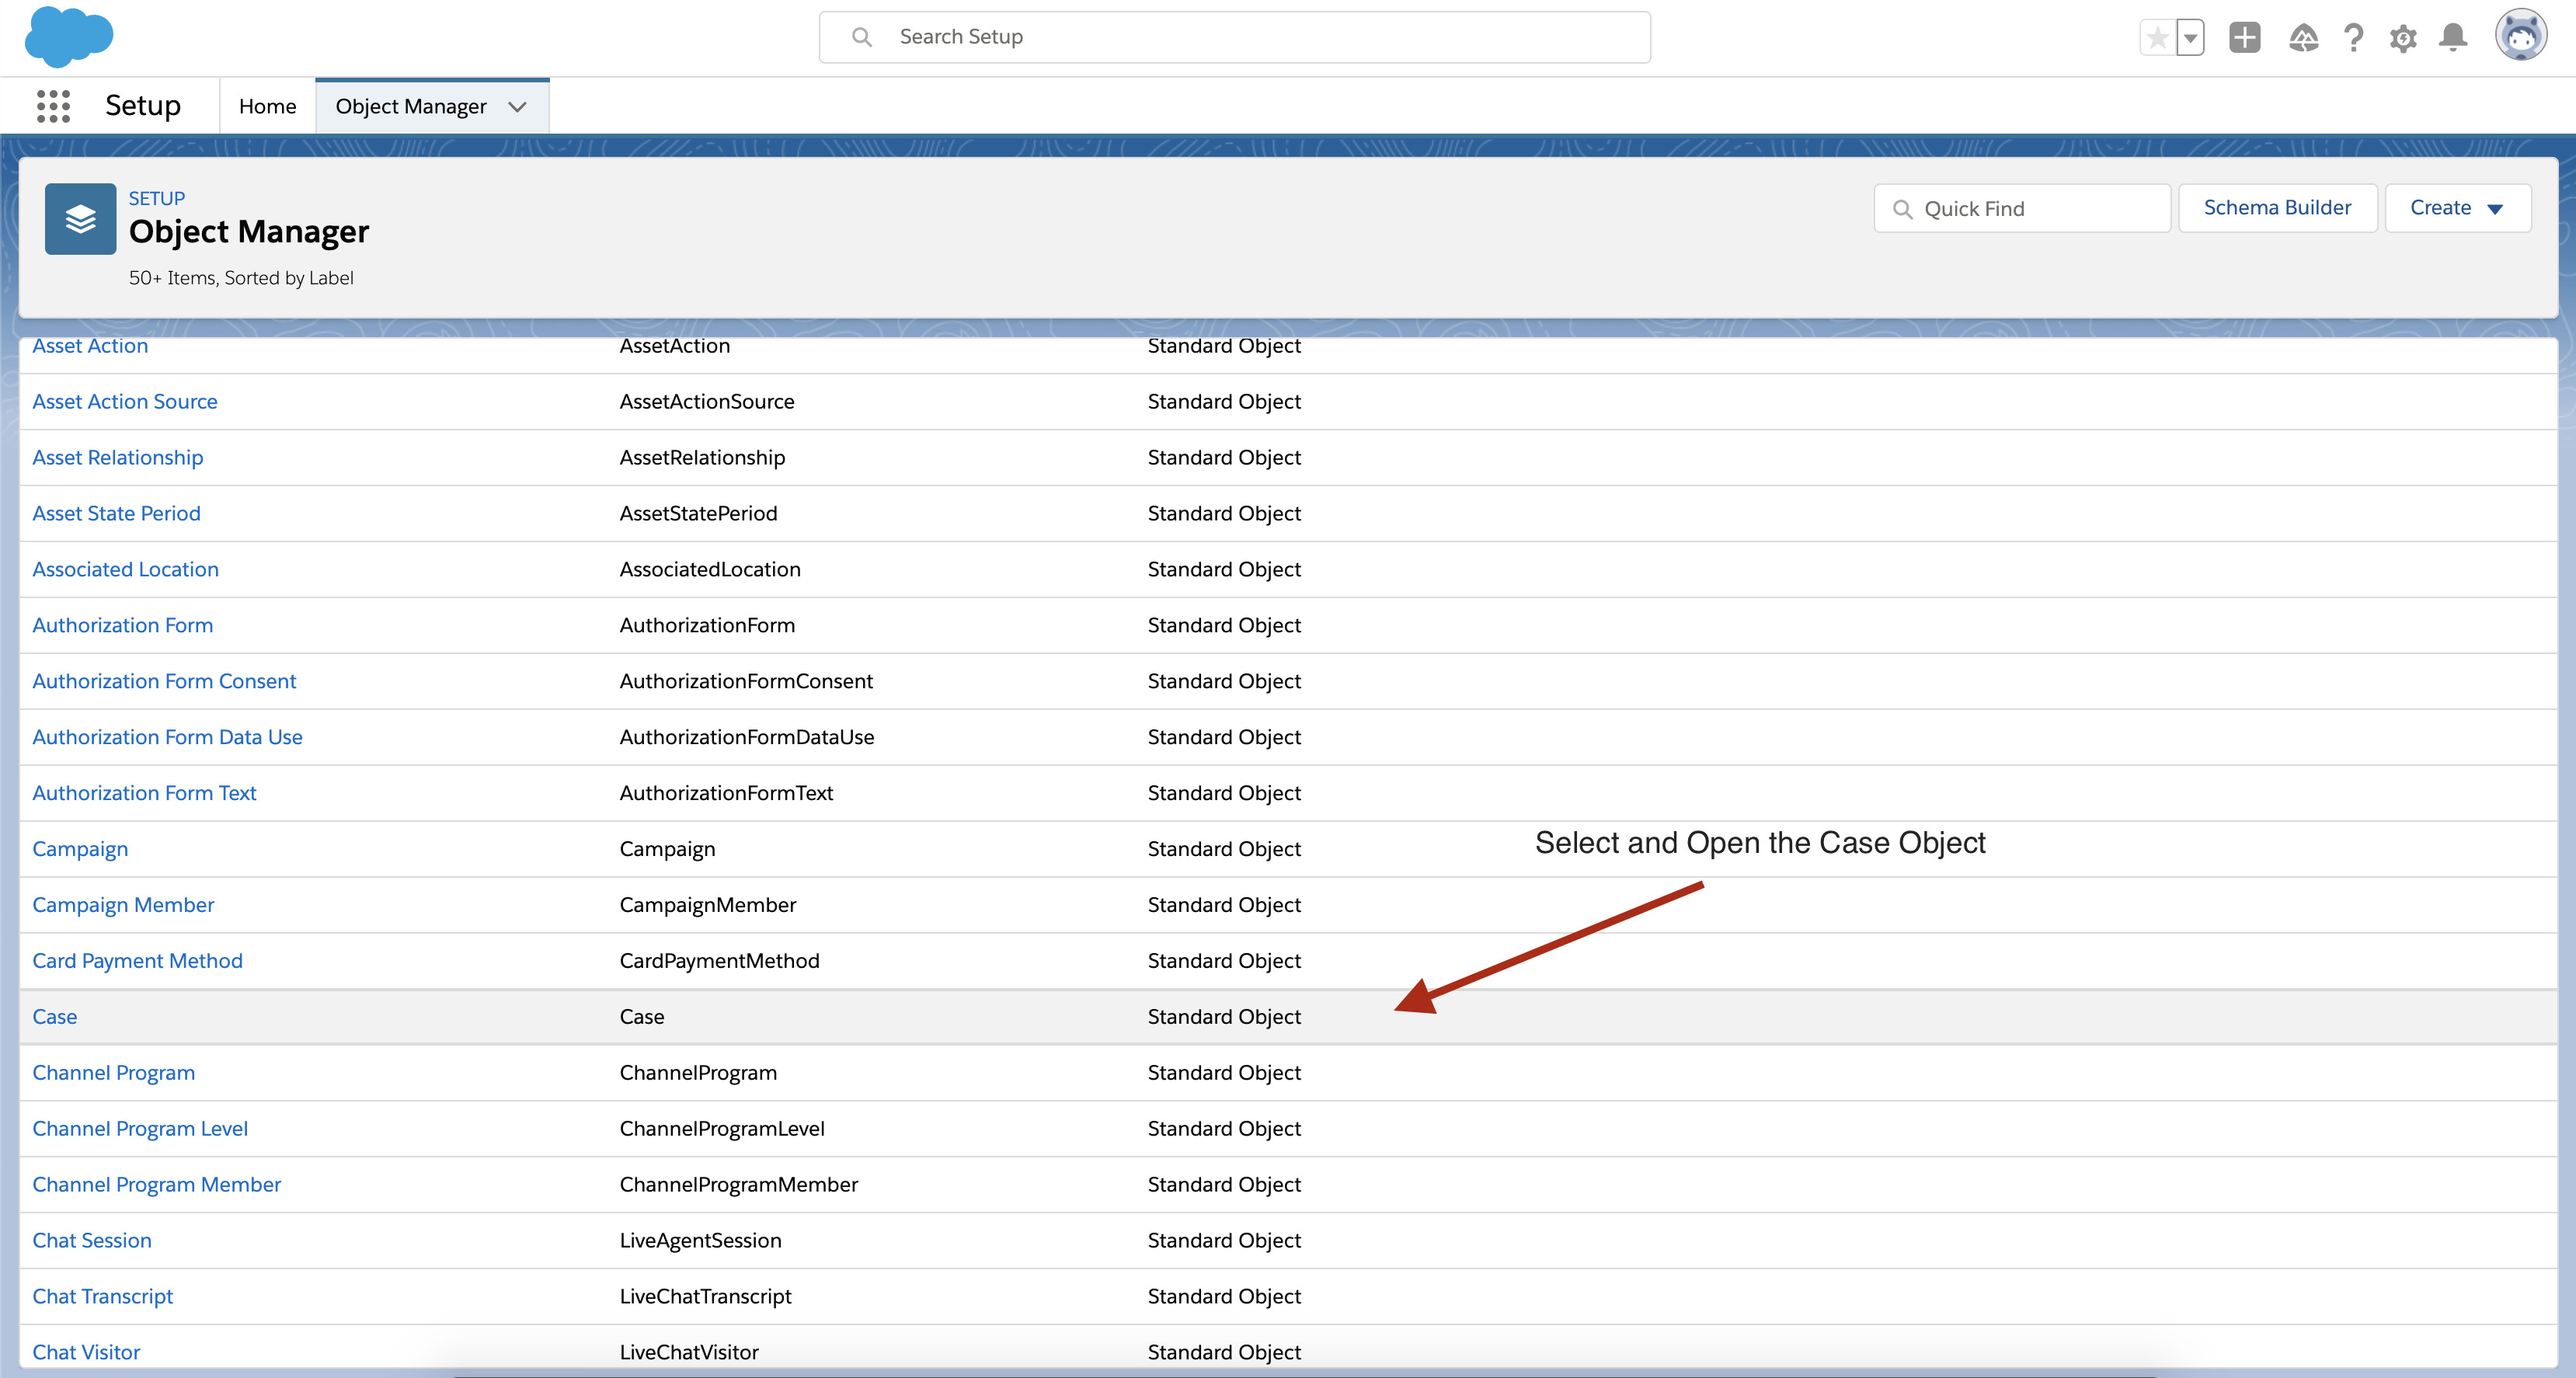
Task: Click the AssociatedLocation API name cell
Action: click(710, 569)
